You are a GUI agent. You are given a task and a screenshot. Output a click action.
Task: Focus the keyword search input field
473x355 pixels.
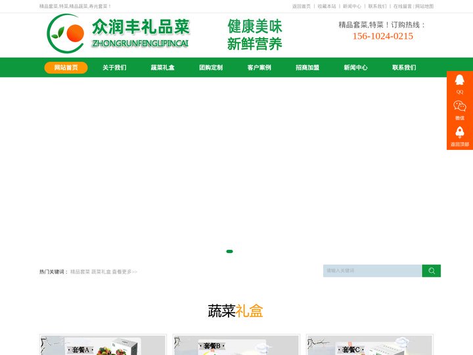pyautogui.click(x=372, y=271)
